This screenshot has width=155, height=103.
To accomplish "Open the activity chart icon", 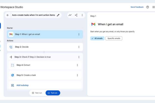I will click(70, 15).
